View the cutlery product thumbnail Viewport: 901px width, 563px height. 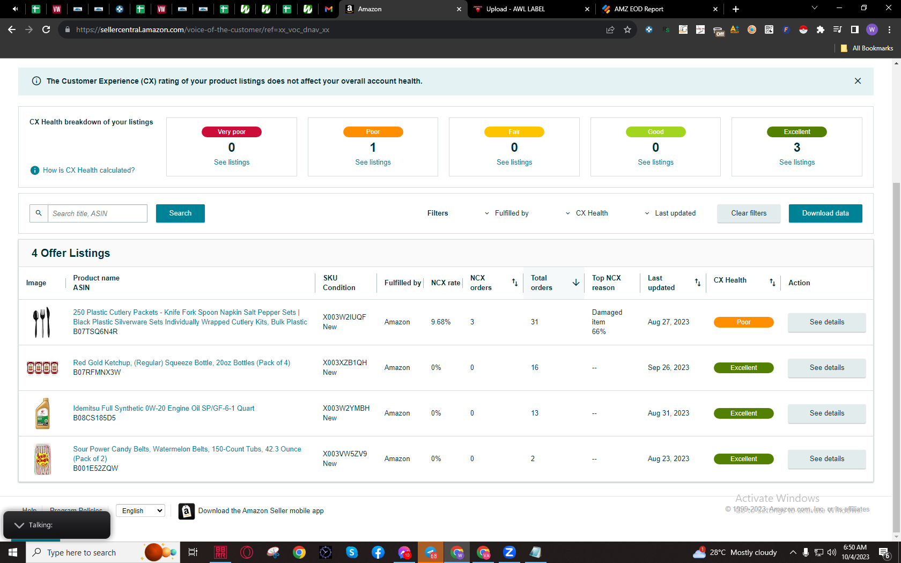(x=42, y=322)
